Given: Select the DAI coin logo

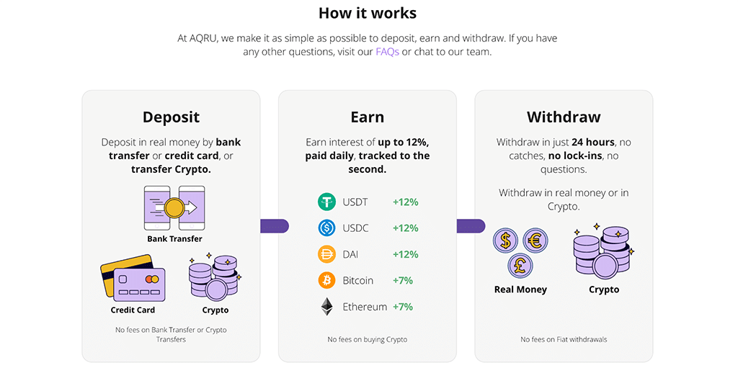Looking at the screenshot, I should [x=326, y=254].
